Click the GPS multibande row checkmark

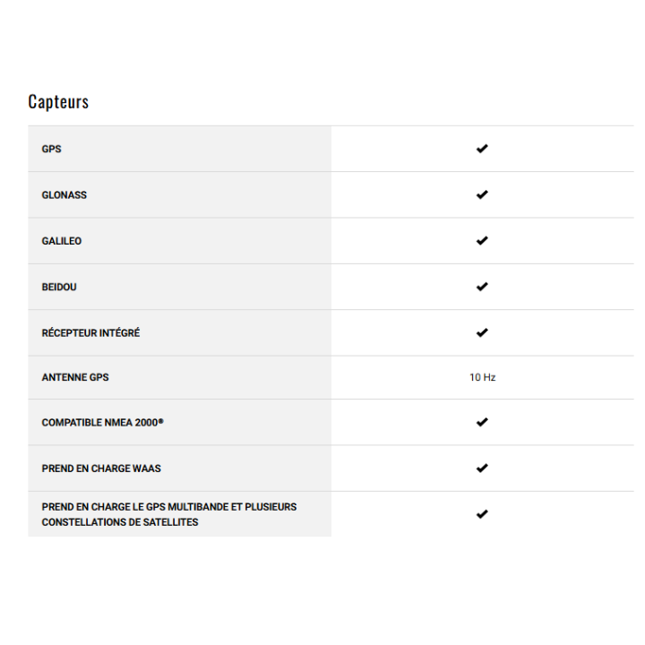[x=482, y=514]
